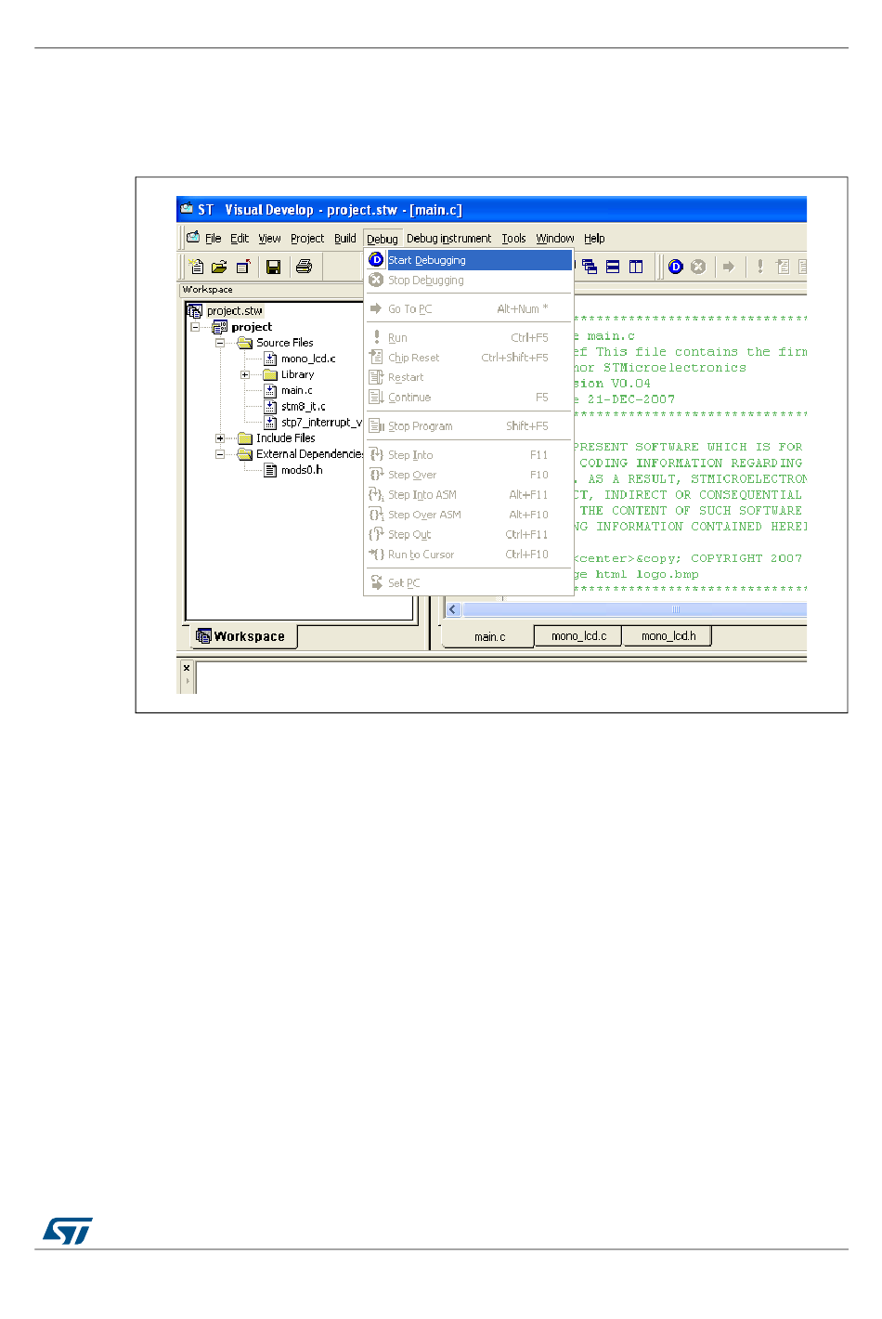The width and height of the screenshot is (882, 1319).
Task: Close the open Debug menu
Action: pos(383,239)
